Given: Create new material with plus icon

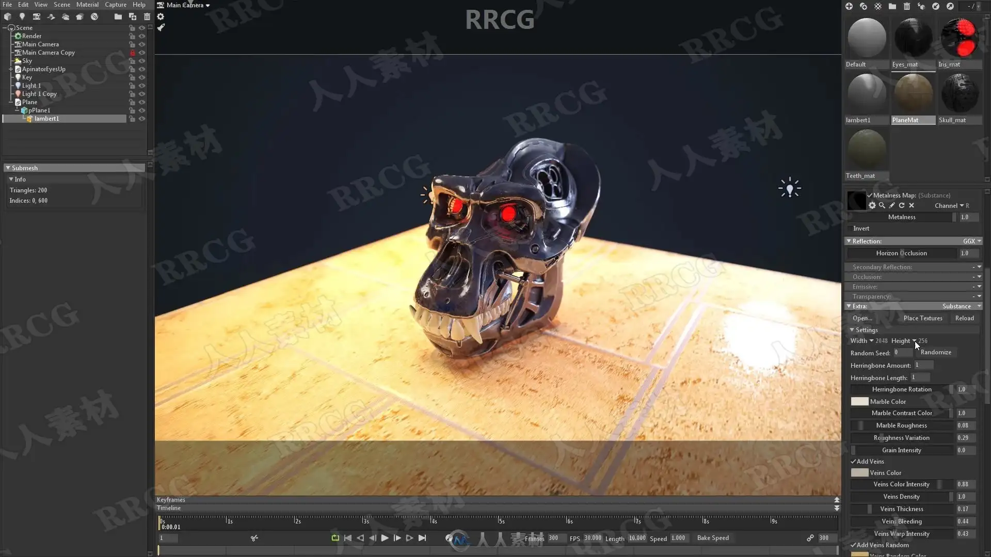Looking at the screenshot, I should [849, 6].
